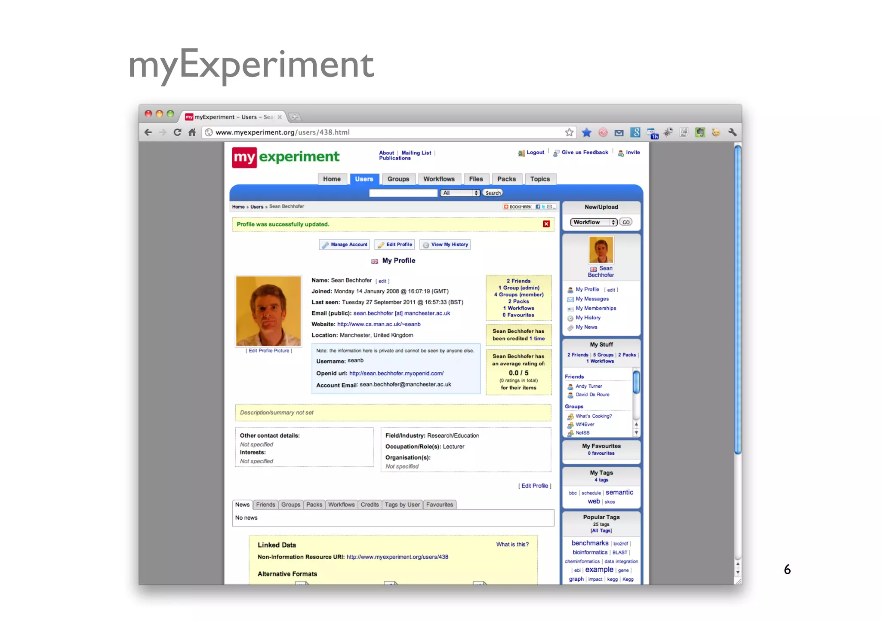The height and width of the screenshot is (622, 881).
Task: Open the Publications link
Action: 395,158
